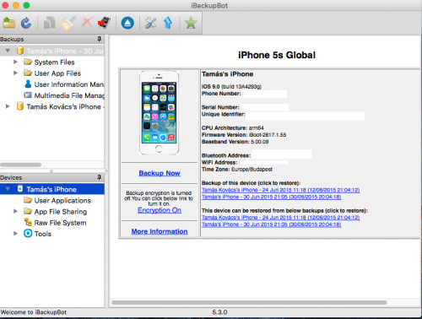Screen dimensions: 422x319
Task: Click the Backups panel horizontal scrollbar
Action: pyautogui.click(x=21, y=165)
